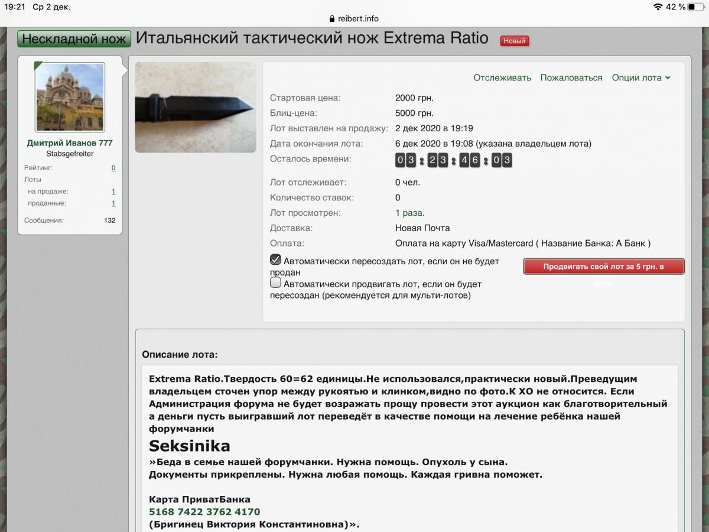Screen dimensions: 709x532
Task: Click the message count 132
Action: 109,220
